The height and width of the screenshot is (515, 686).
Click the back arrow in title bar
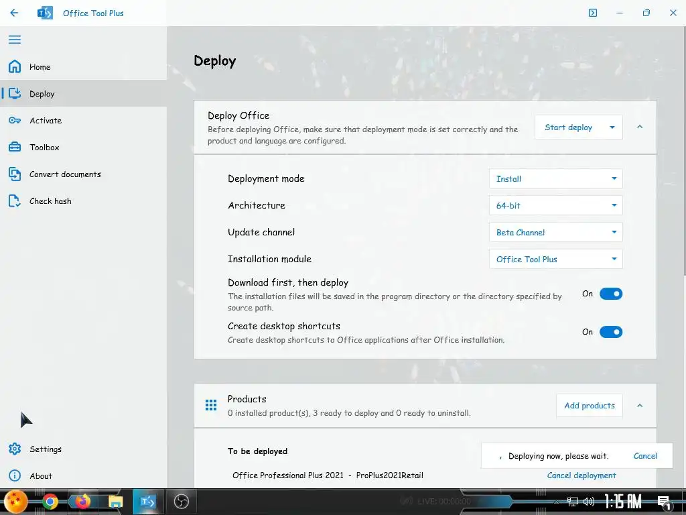14,13
